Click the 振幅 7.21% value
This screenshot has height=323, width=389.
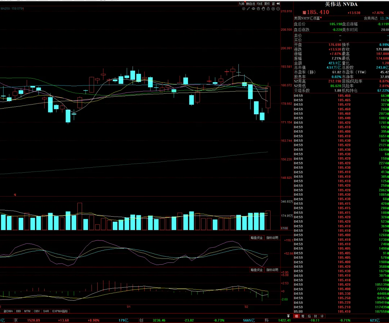336,59
